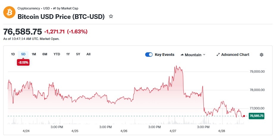274x136 pixels.
Task: Switch to the 1M range
Action: coord(34,54)
